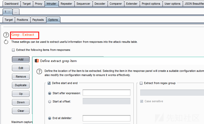This screenshot has height=124, width=204.
Task: Open the Project options tab
Action: (x=151, y=4)
